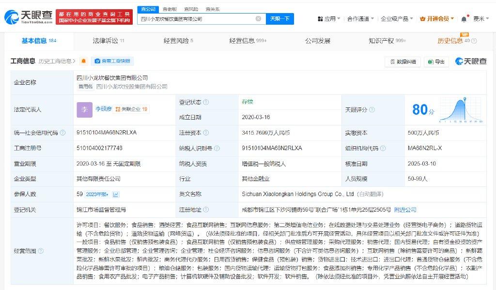Expand the 合作通道 dropdown
This screenshot has width=496, height=290.
(360, 19)
